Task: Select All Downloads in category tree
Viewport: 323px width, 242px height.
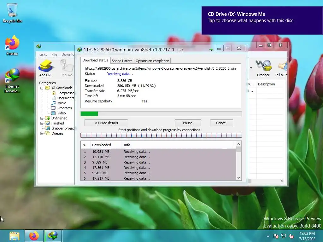Action: [62, 88]
